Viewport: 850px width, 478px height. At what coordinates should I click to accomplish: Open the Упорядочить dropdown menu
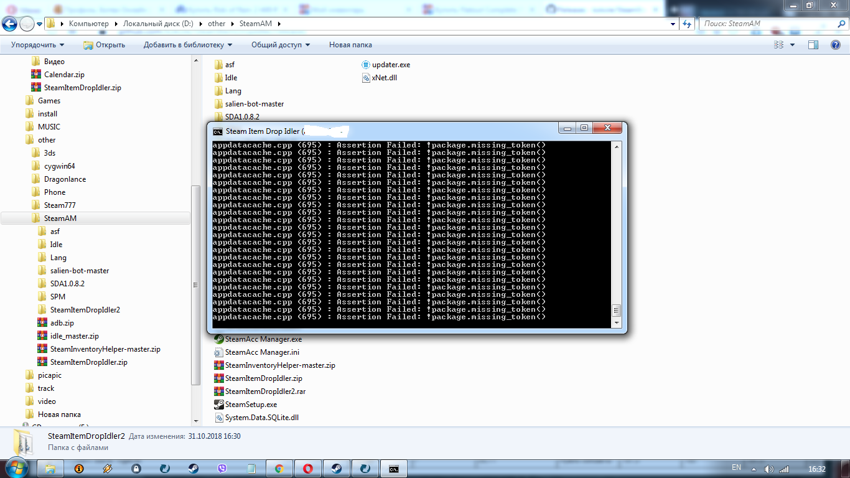pyautogui.click(x=37, y=45)
